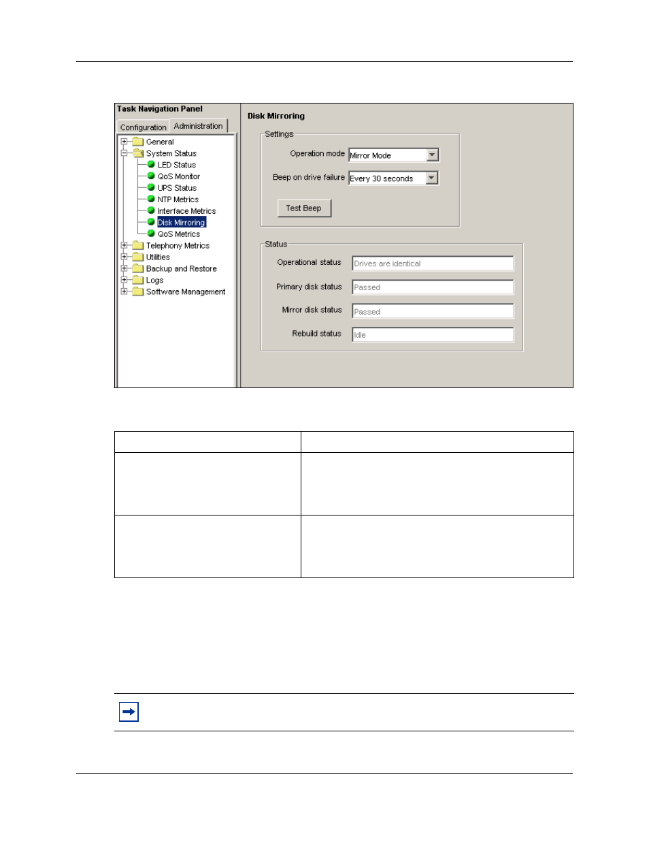
Task: Select Interface Metrics in the tree
Action: coord(186,211)
